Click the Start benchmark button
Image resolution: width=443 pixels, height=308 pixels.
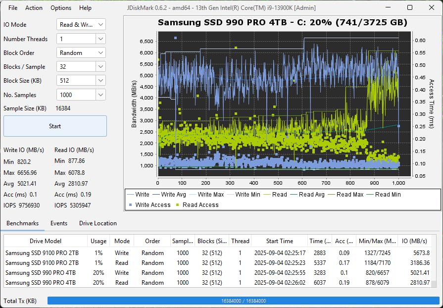click(55, 126)
